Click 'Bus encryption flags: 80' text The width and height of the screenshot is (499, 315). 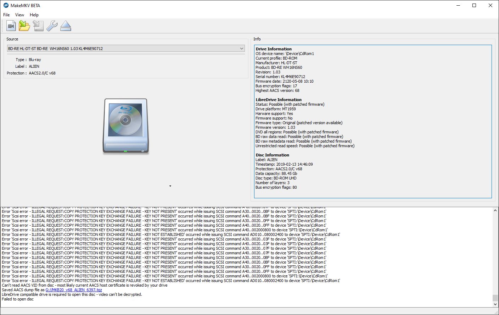point(276,187)
